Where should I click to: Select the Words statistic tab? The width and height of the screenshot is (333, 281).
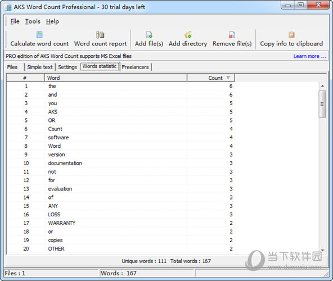(100, 66)
